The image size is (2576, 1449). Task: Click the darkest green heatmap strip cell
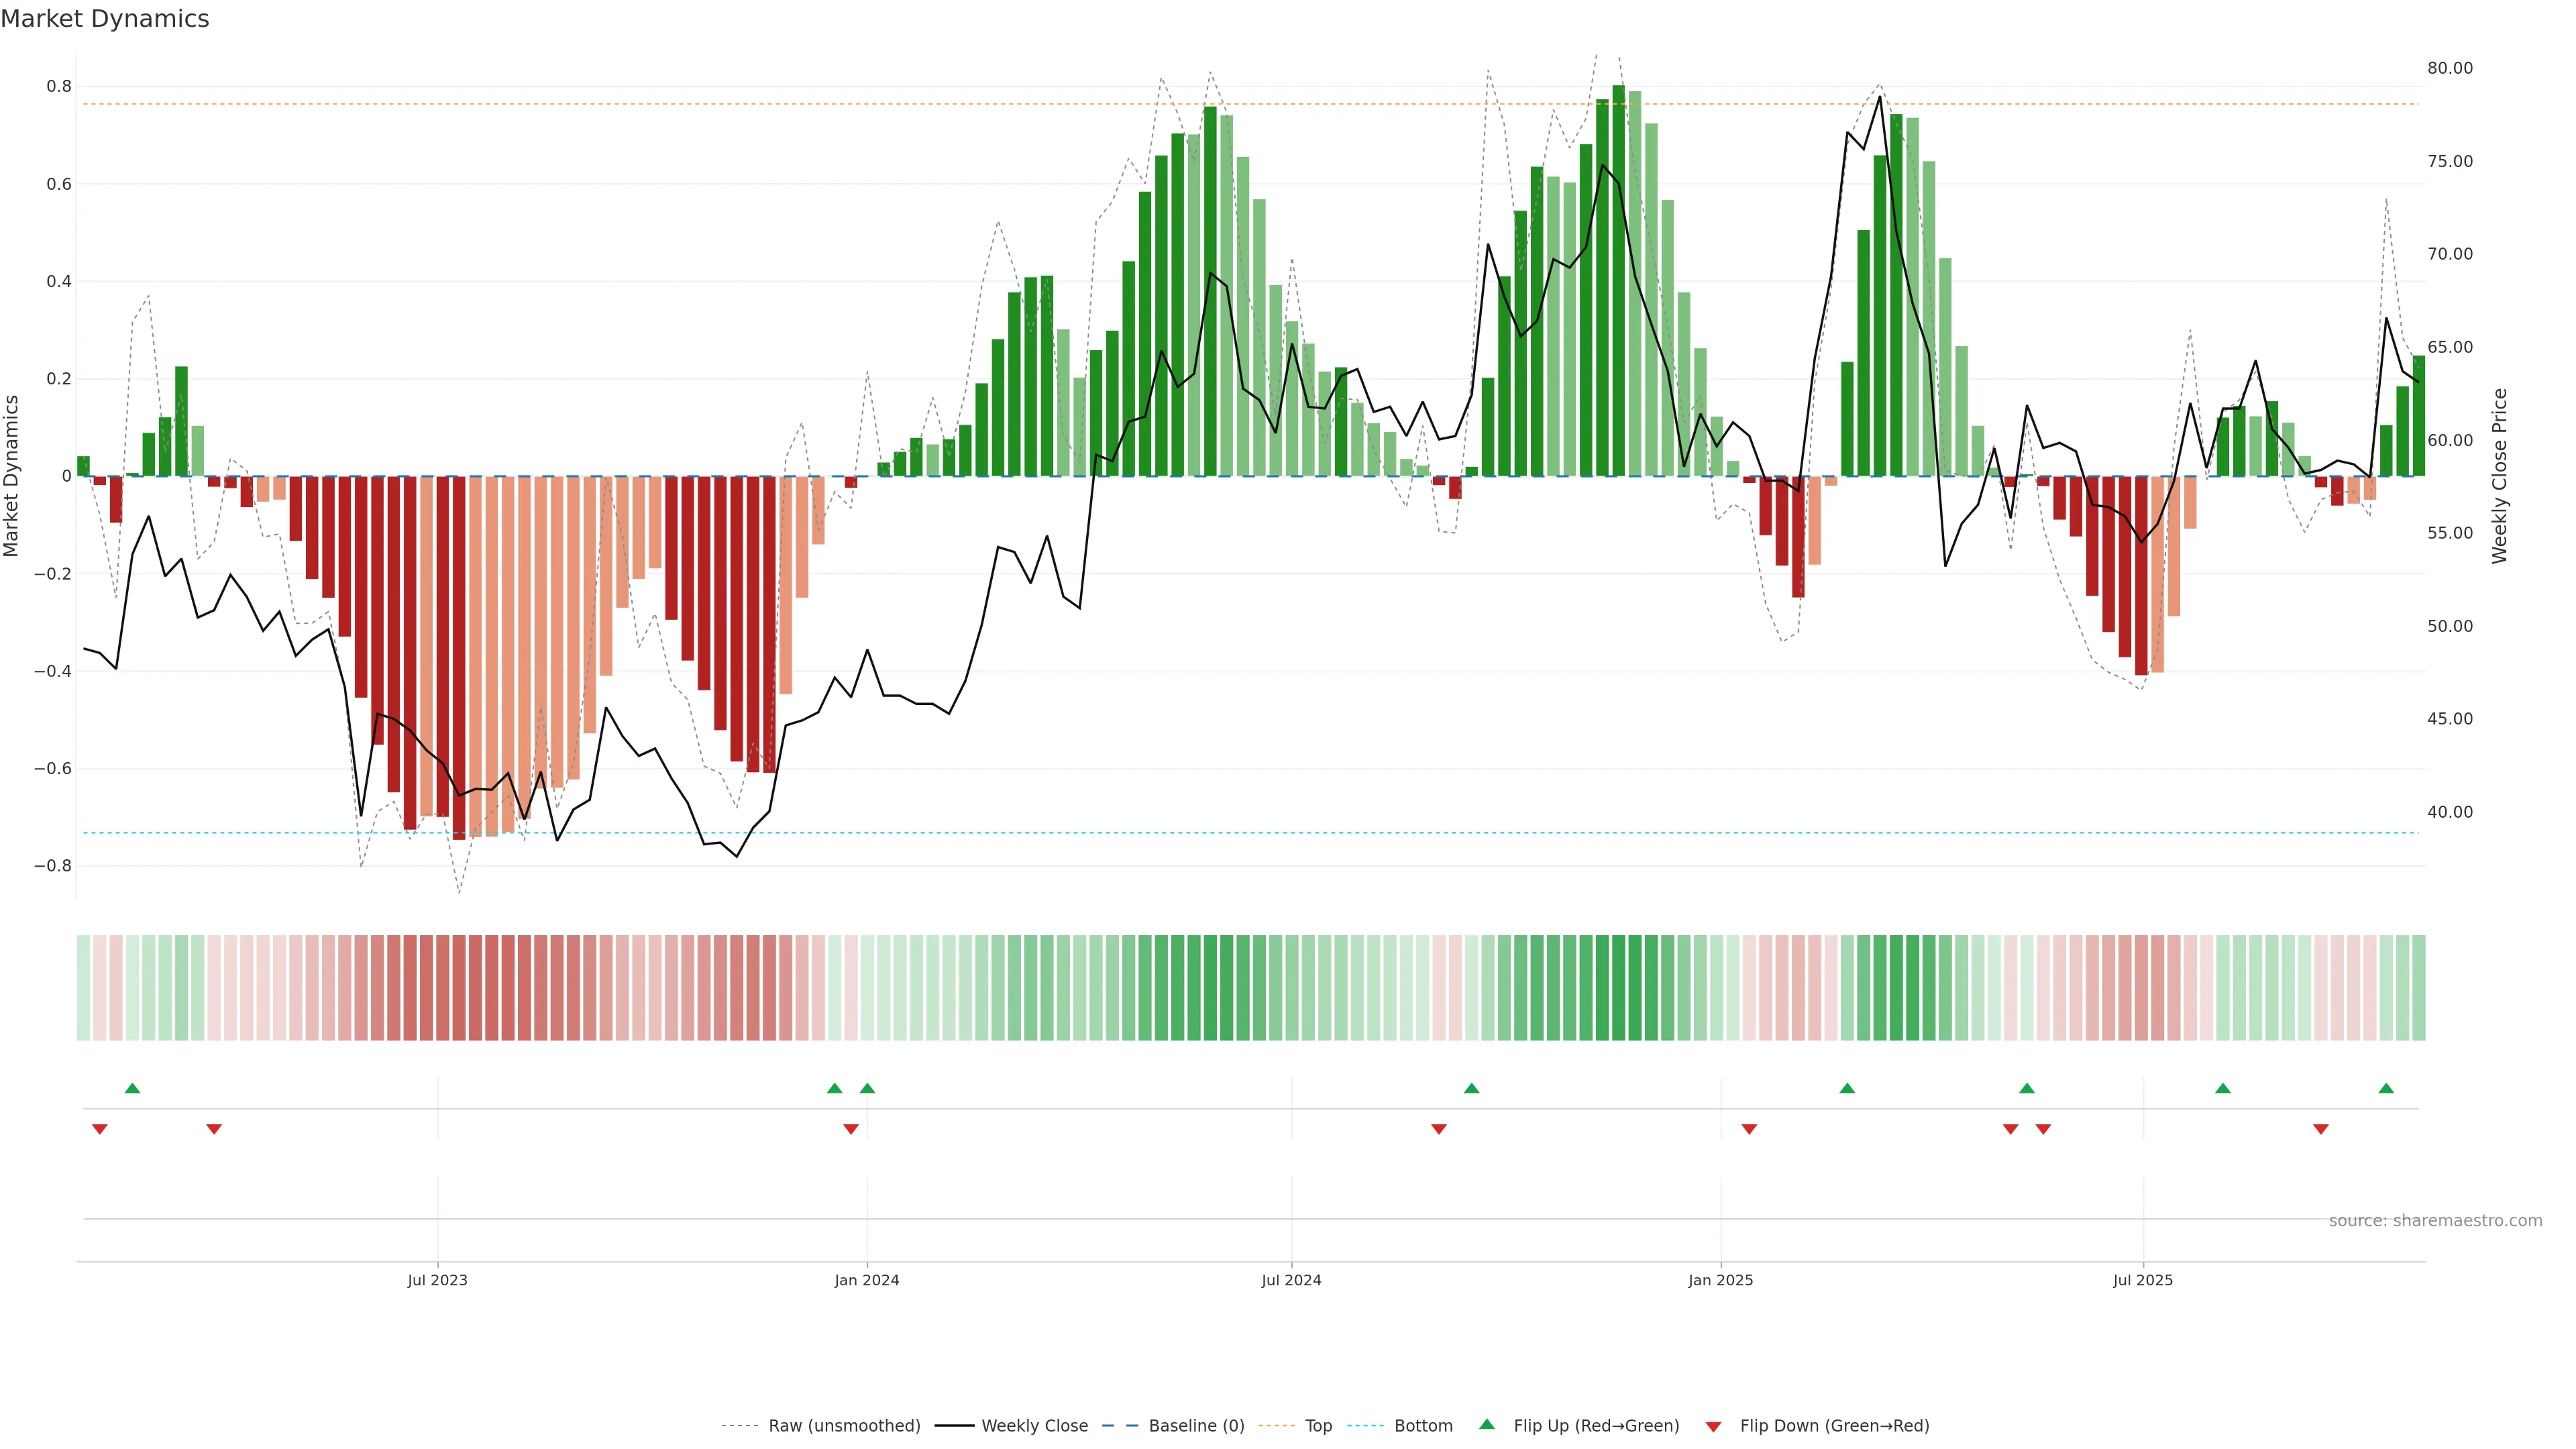coord(1618,988)
